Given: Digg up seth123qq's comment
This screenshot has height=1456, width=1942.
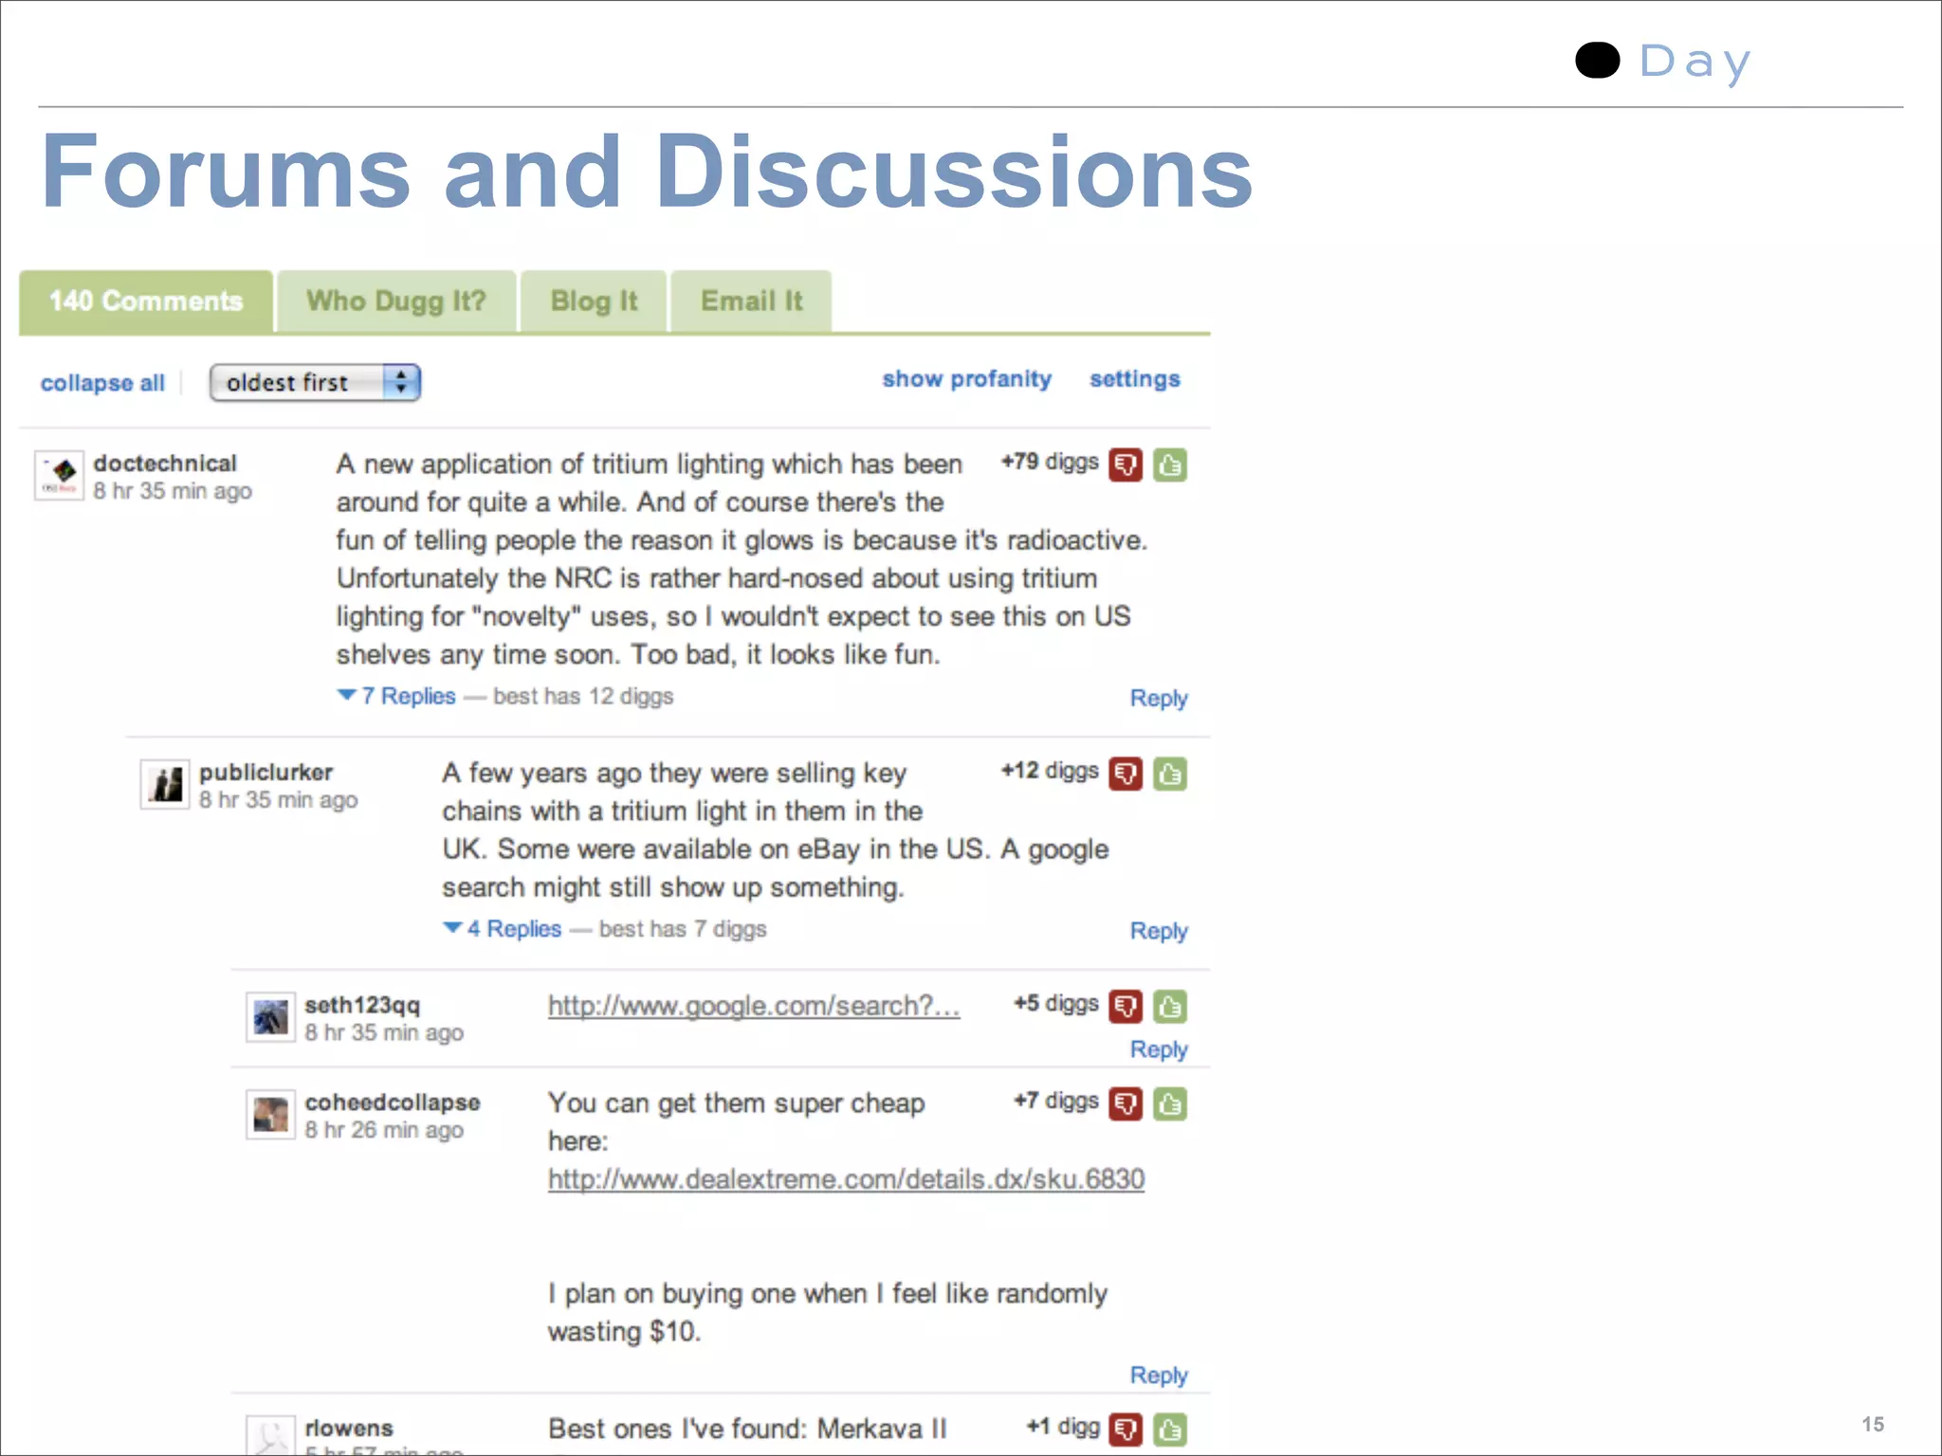Looking at the screenshot, I should click(x=1170, y=1007).
